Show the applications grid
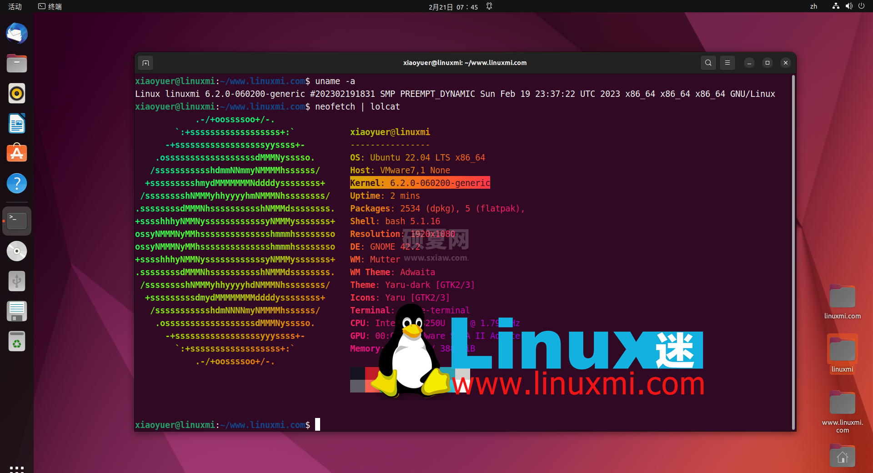 pyautogui.click(x=17, y=468)
